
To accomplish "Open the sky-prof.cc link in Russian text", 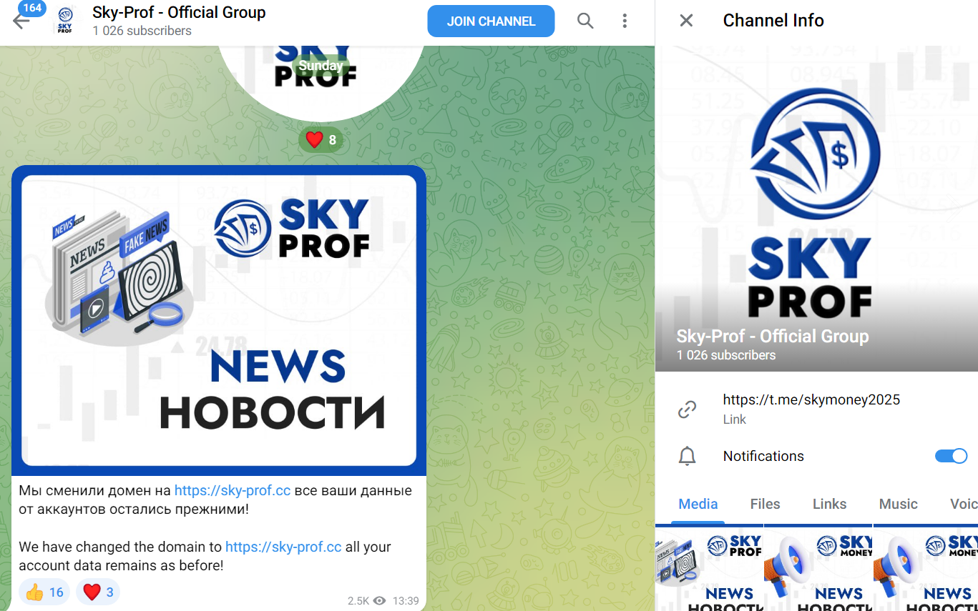I will click(x=233, y=491).
